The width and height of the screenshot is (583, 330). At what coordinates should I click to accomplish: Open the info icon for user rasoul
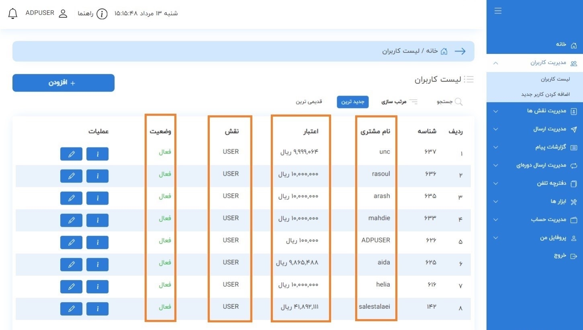pyautogui.click(x=97, y=176)
